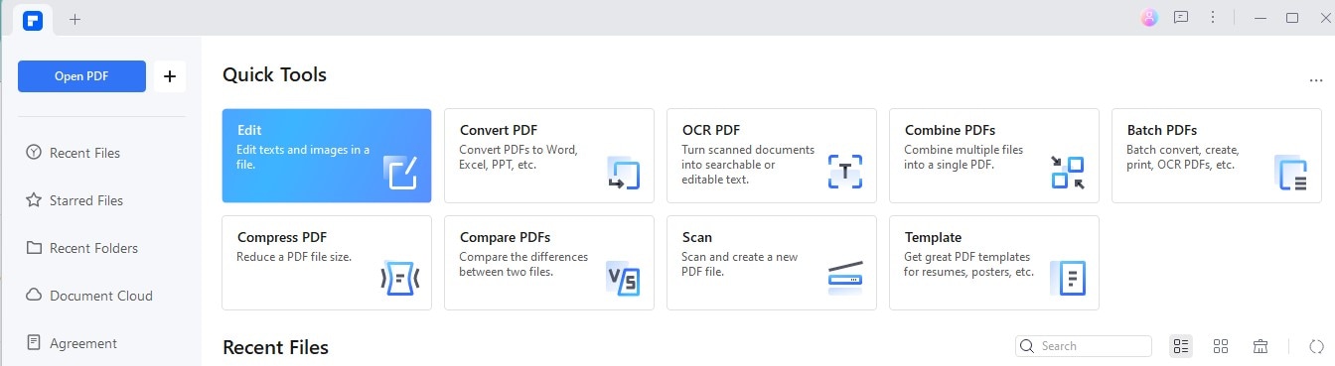
Task: Click the Recent Folders folder icon
Action: [34, 248]
